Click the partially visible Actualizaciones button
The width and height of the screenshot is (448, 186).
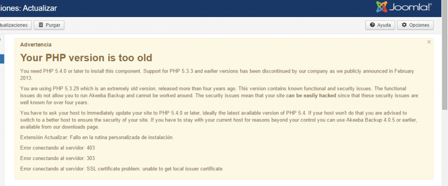15,25
